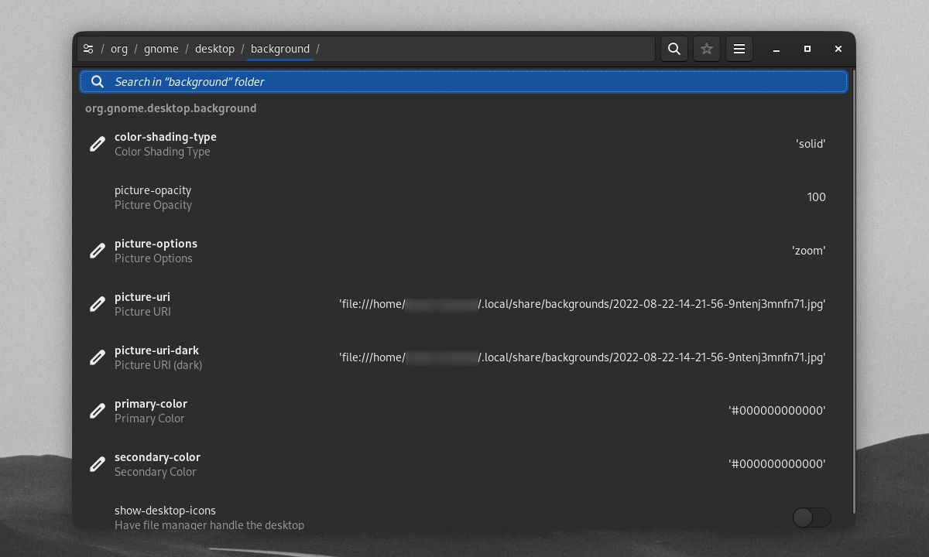Click the secondary-color value '#000000000000'
929x557 pixels.
coord(777,464)
